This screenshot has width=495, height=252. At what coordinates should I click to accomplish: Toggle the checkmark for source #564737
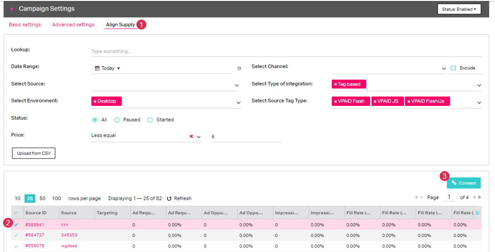16,236
